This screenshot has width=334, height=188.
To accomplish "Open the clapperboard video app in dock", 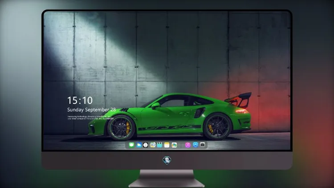I will [x=159, y=145].
